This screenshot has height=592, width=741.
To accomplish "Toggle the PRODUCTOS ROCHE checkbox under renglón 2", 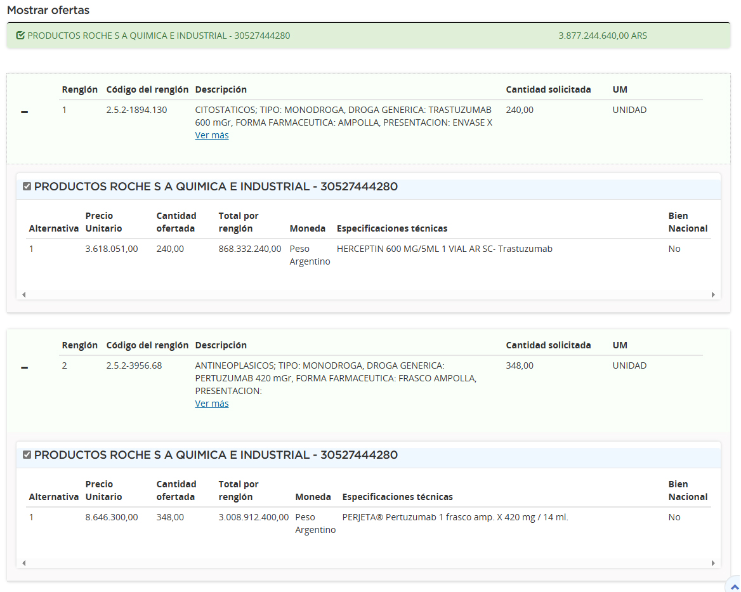I will pos(27,455).
